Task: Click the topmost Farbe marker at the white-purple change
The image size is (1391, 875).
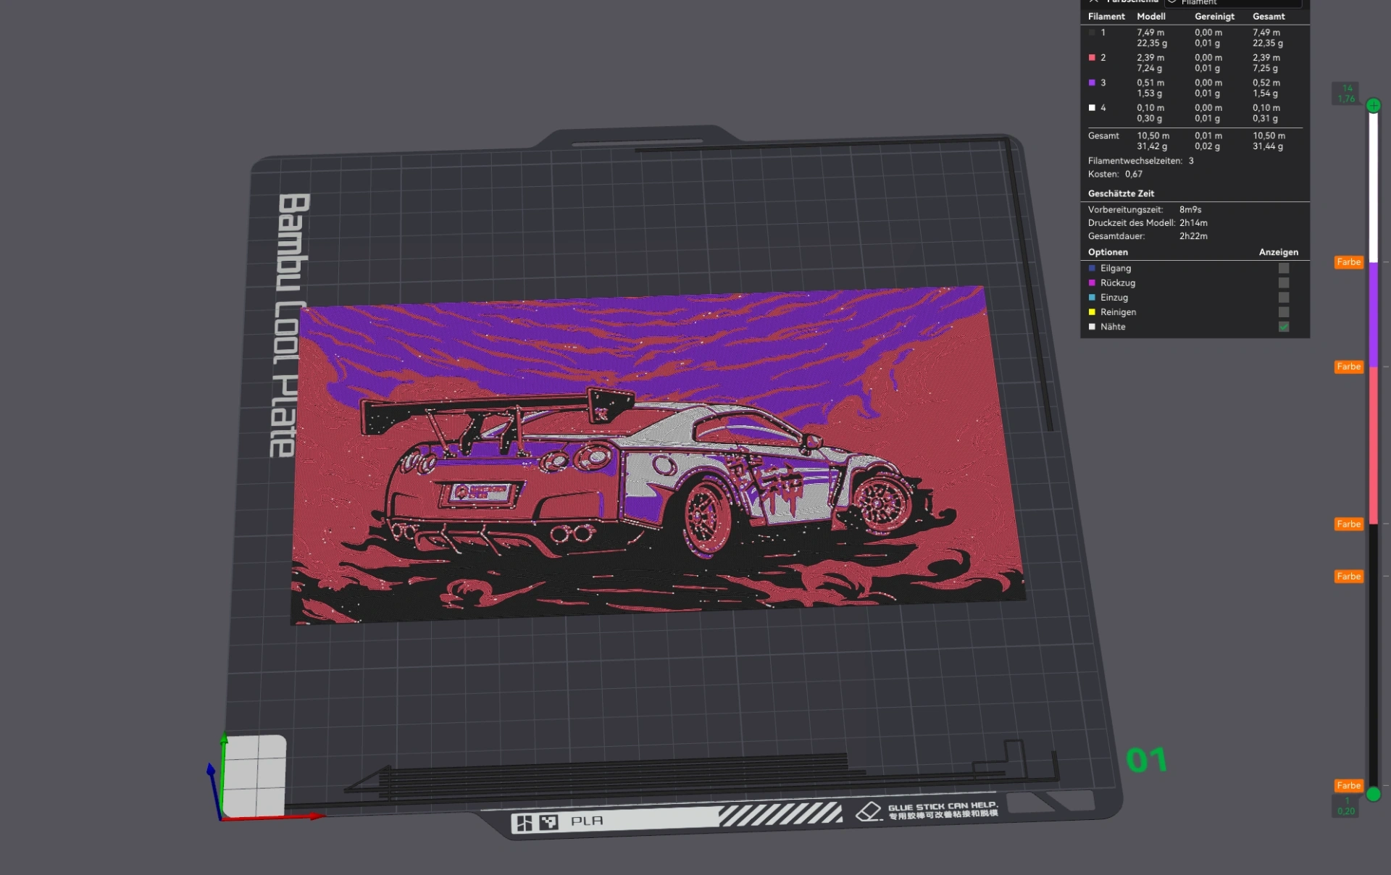Action: (1349, 262)
